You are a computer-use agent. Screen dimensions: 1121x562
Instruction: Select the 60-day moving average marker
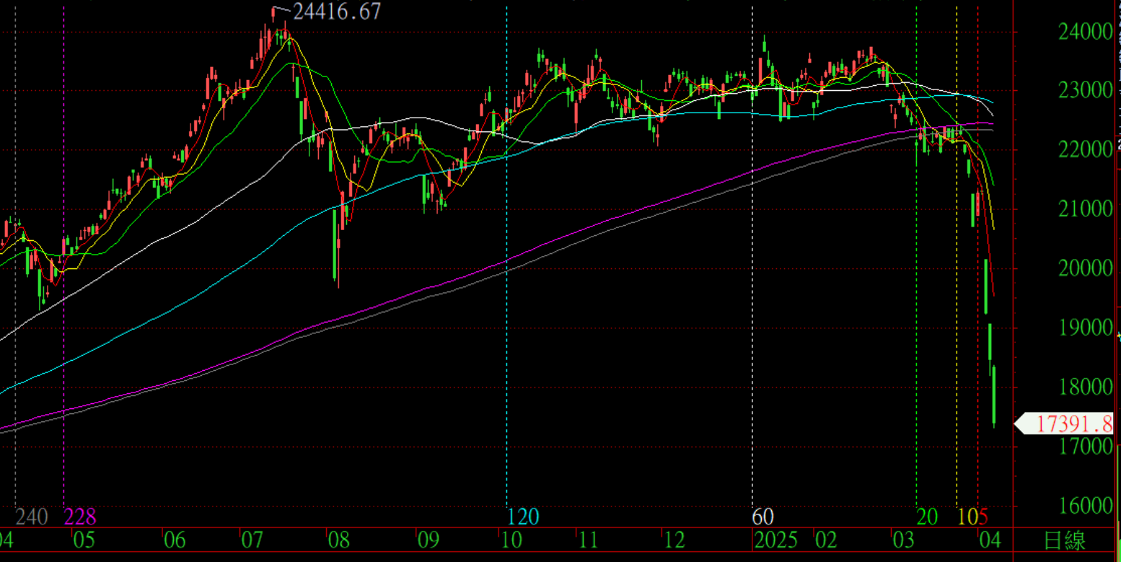click(763, 517)
